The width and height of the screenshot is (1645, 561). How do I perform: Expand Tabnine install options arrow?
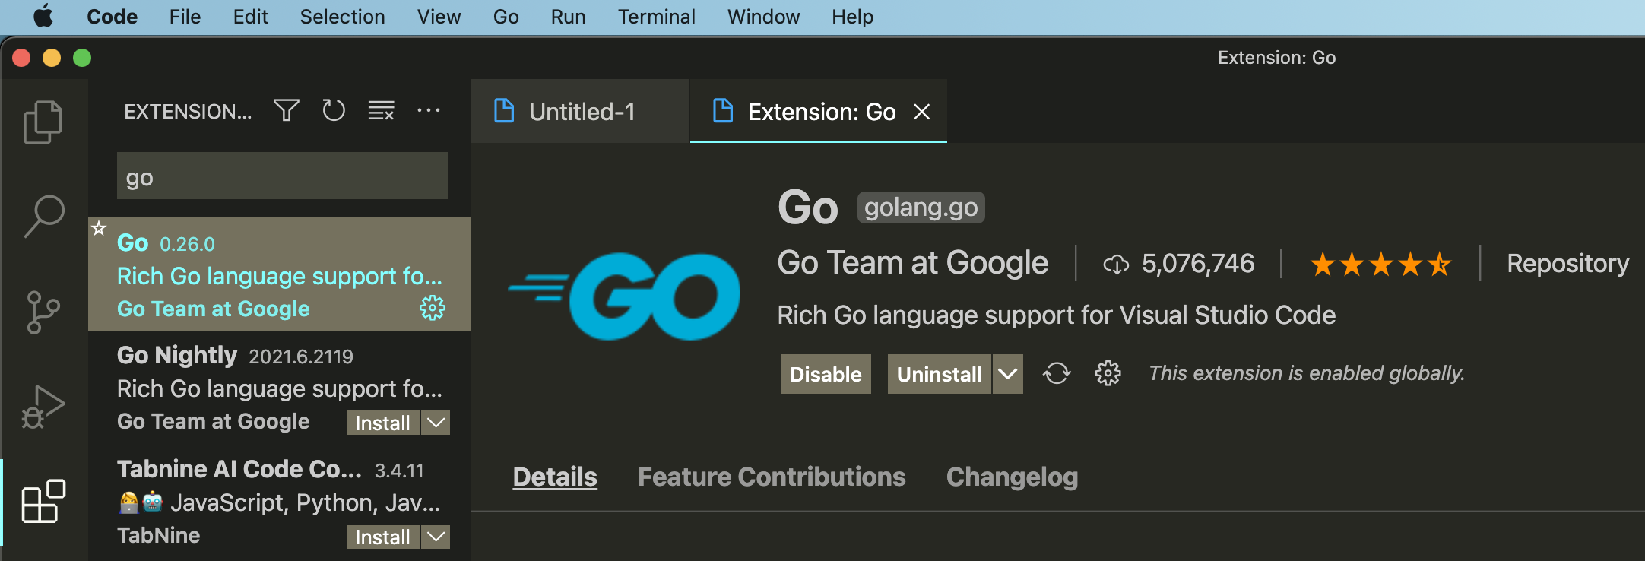[436, 537]
